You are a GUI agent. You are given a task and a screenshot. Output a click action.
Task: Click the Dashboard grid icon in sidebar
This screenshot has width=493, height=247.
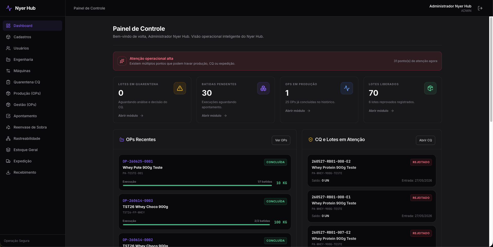[8, 26]
